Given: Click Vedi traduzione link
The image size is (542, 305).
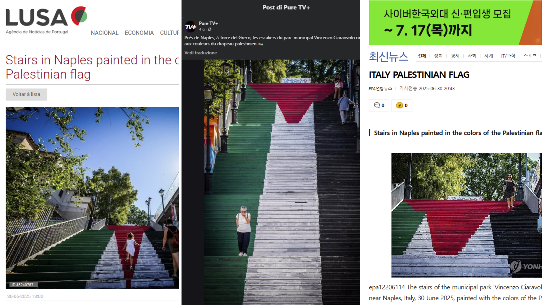Looking at the screenshot, I should [x=200, y=53].
